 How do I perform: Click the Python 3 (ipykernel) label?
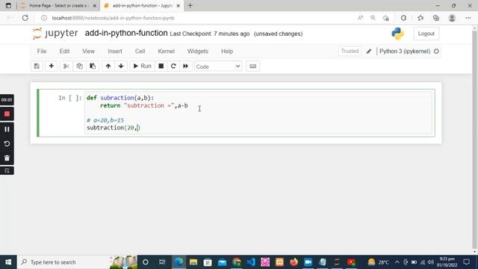(405, 52)
